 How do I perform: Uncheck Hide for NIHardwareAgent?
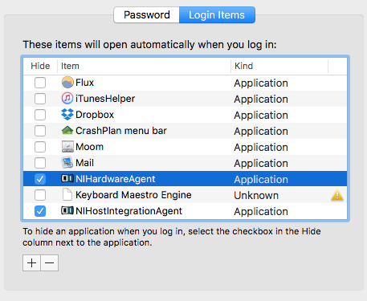(40, 179)
